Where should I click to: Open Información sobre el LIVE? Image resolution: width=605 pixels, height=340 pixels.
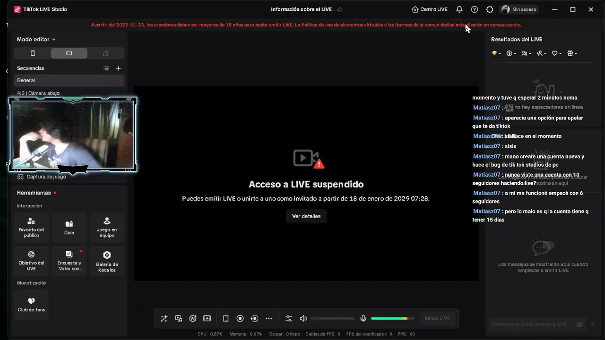pyautogui.click(x=301, y=9)
